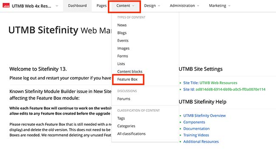
Task: Open Forms from the Content menu
Action: point(123,56)
